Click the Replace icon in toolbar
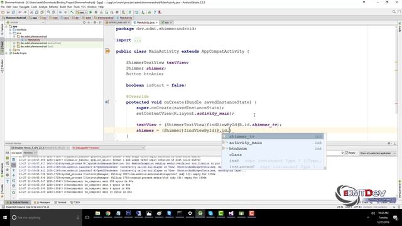402x226 pixels. tap(53, 13)
